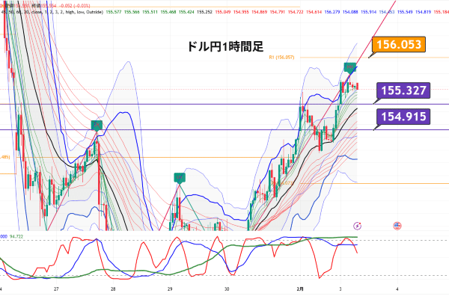
Task: Open the US flag economic event icon
Action: coord(397,226)
